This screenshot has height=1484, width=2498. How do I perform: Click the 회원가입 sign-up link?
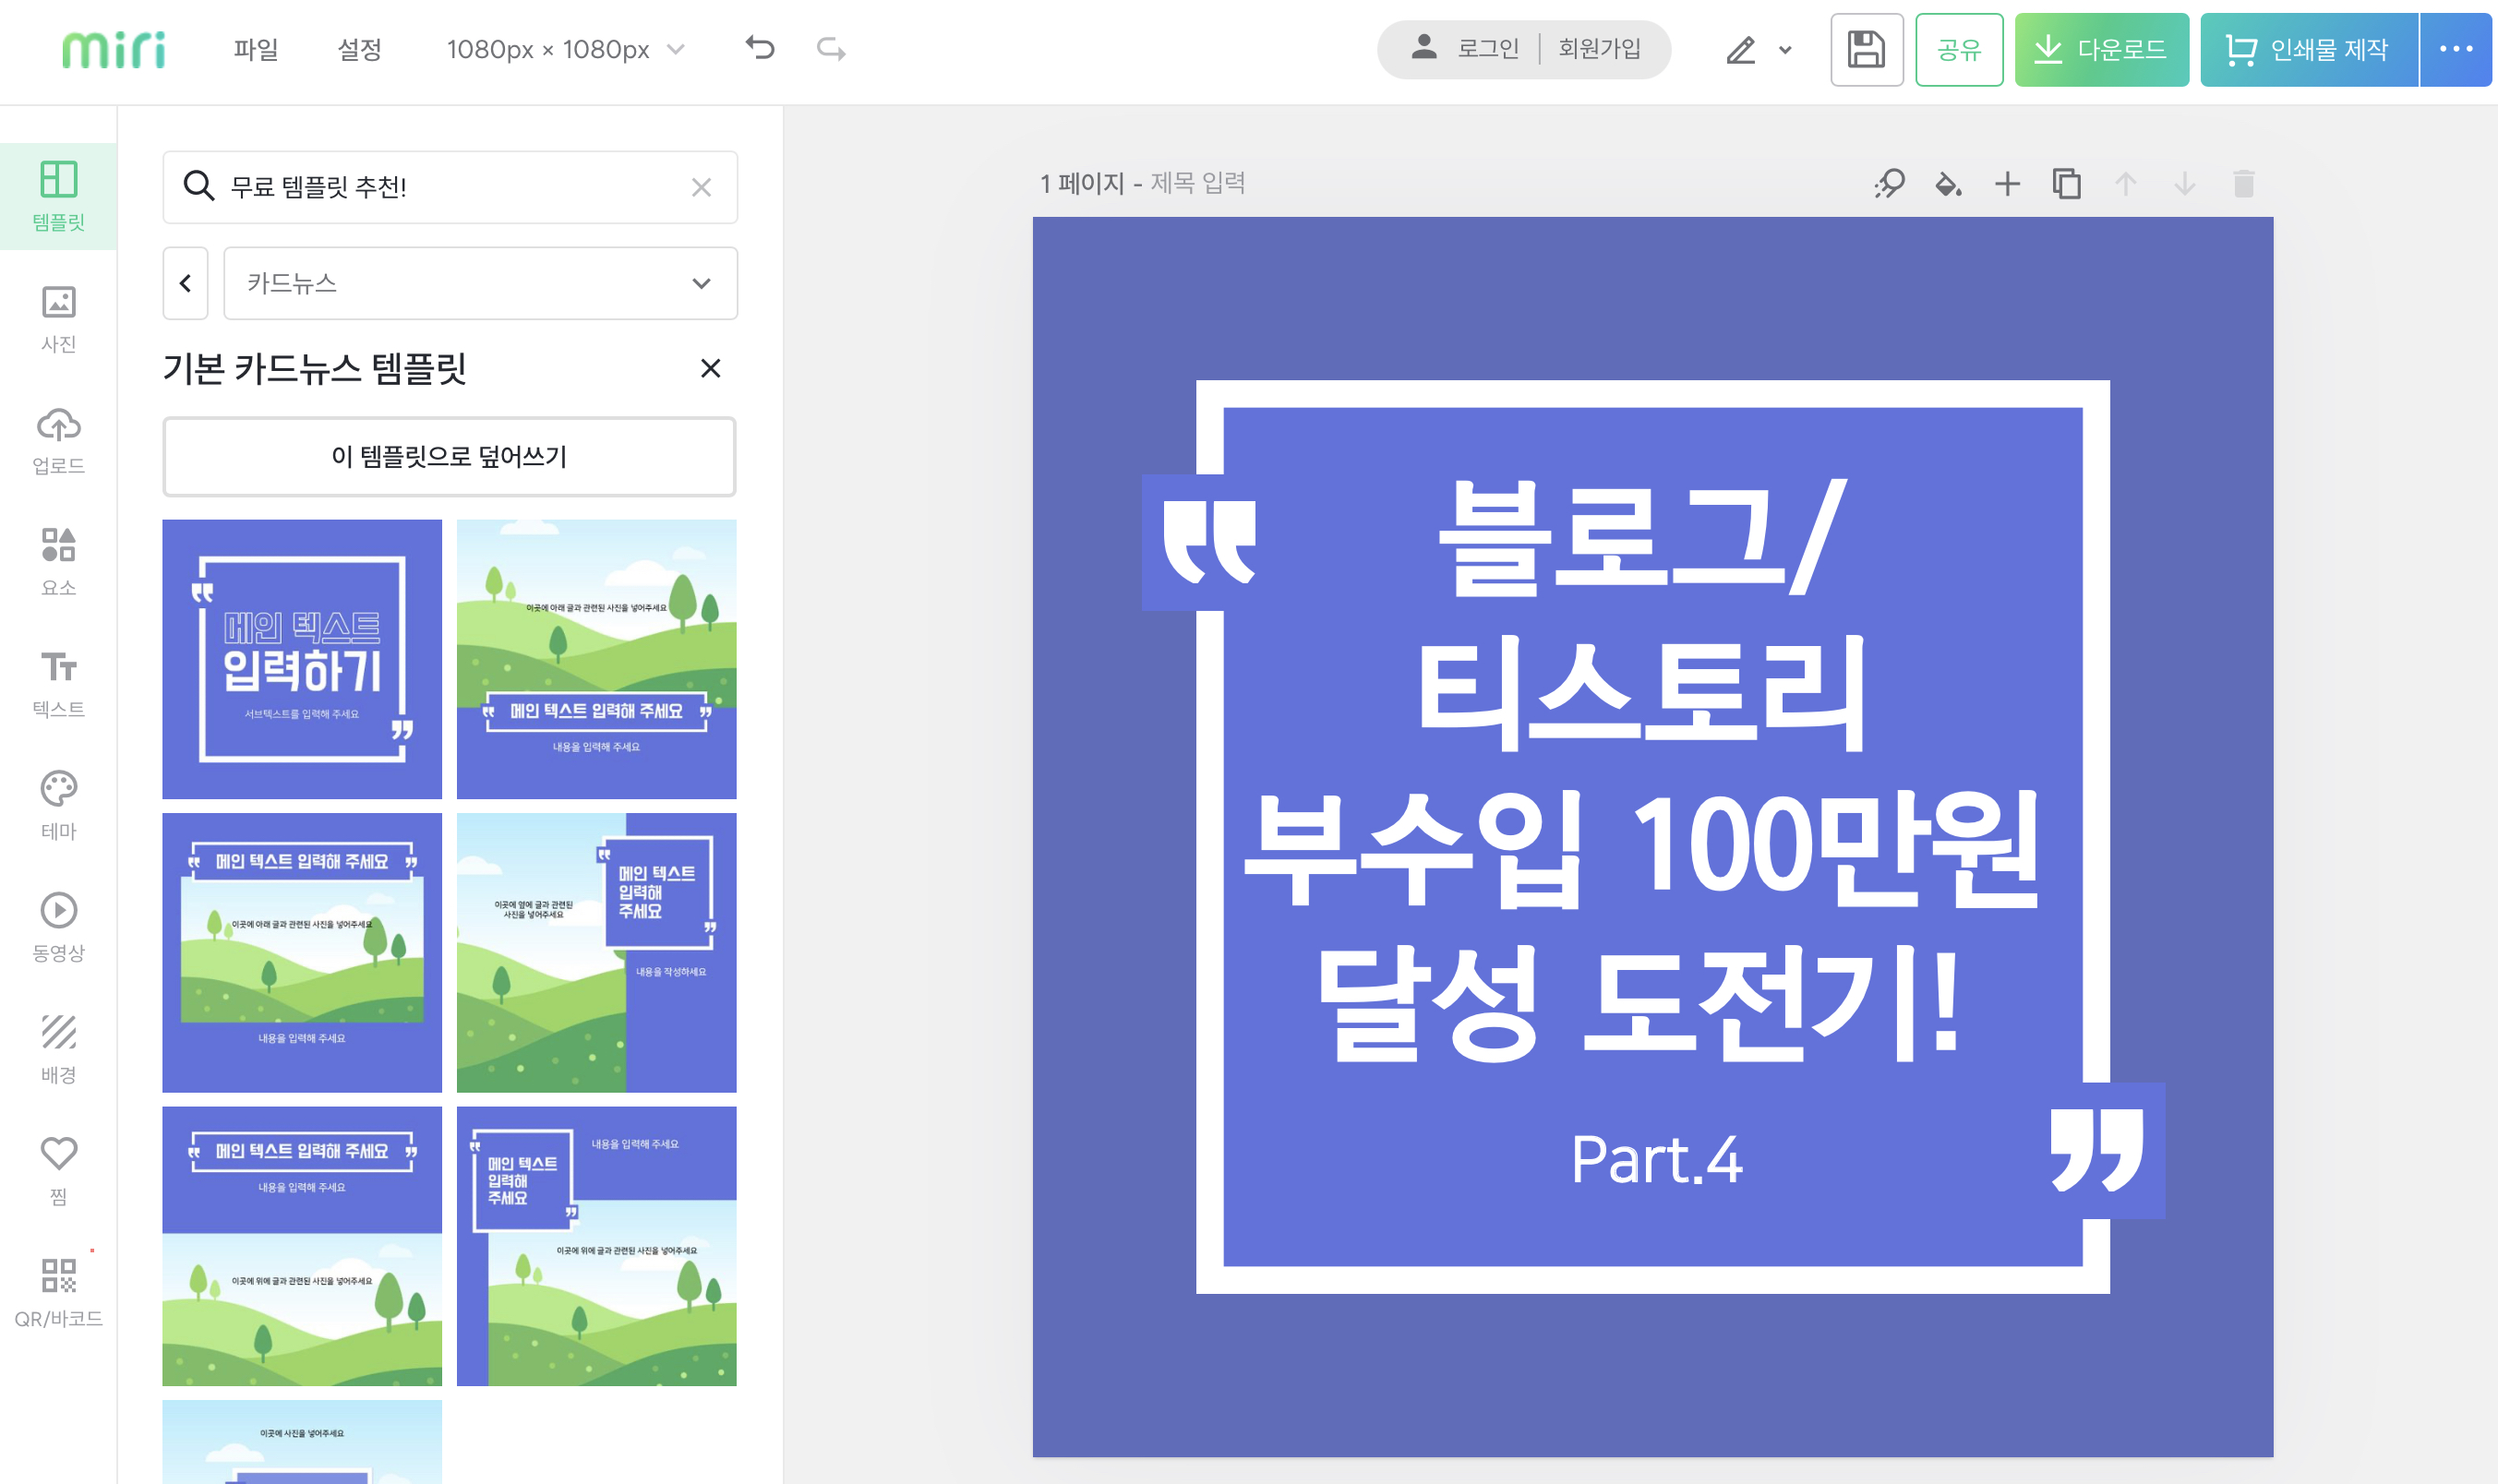[1599, 48]
